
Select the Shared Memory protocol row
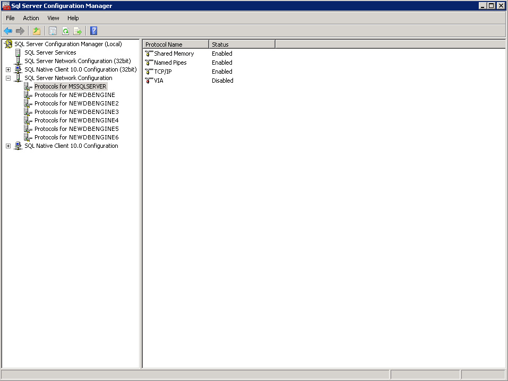174,54
